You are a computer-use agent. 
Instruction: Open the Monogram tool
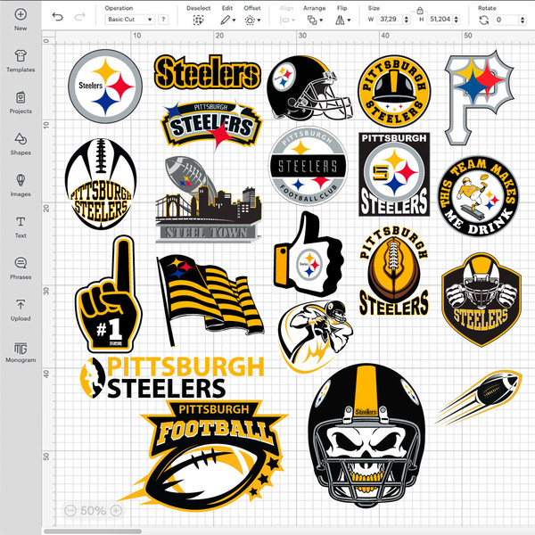click(21, 352)
